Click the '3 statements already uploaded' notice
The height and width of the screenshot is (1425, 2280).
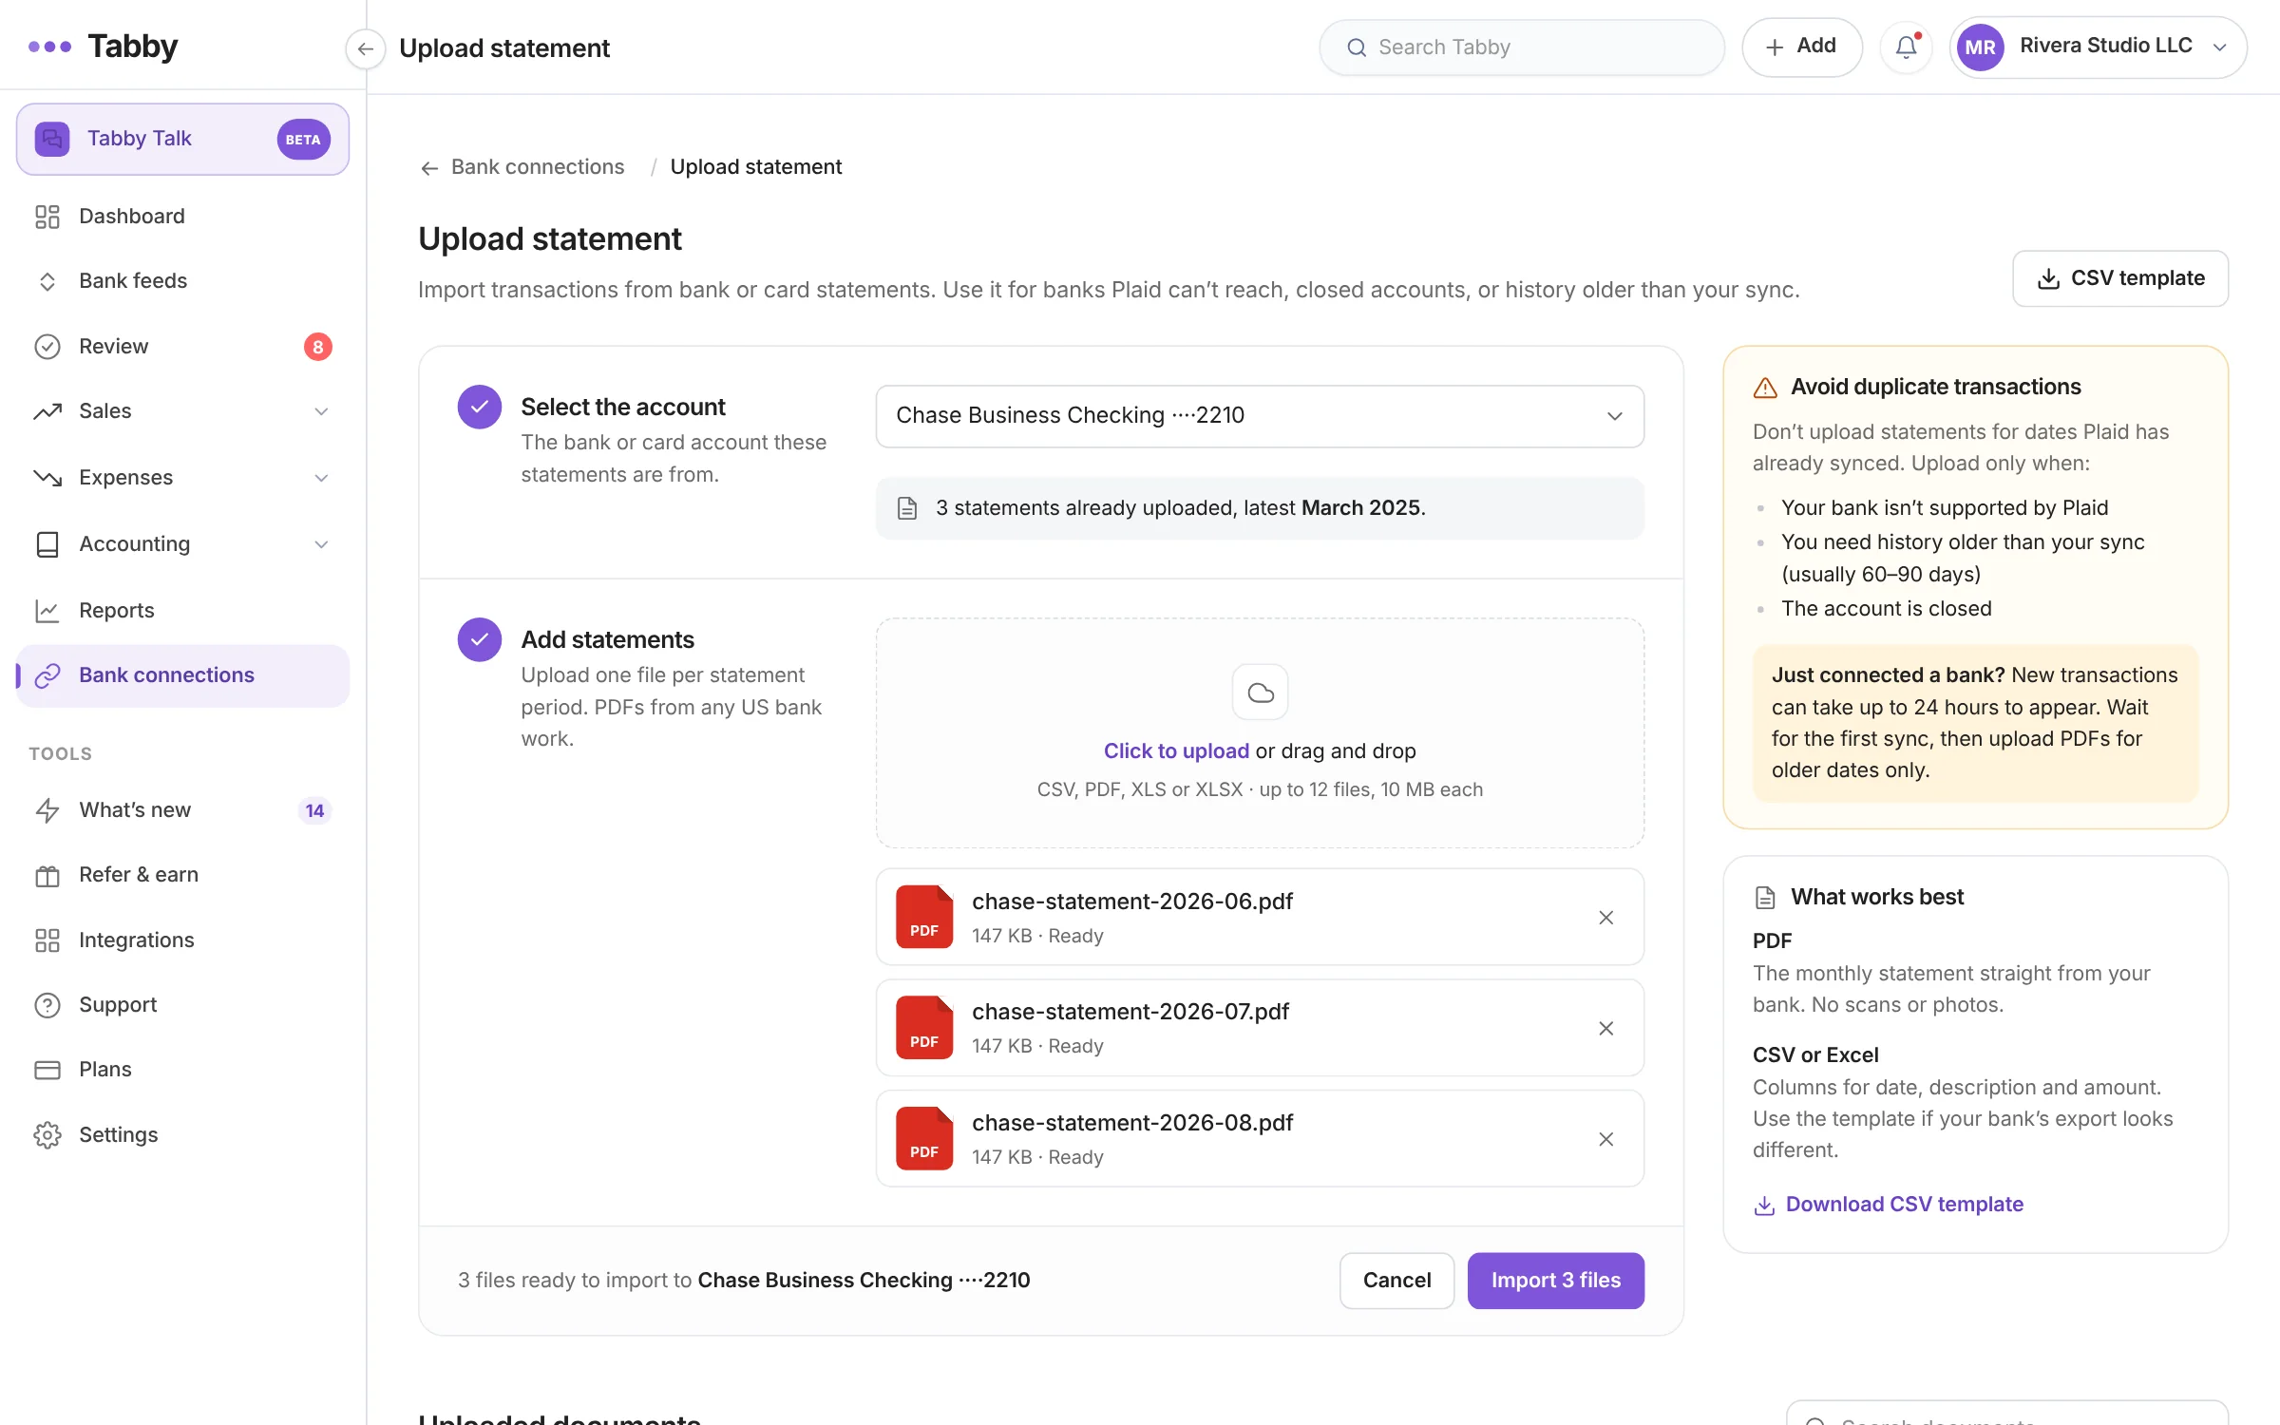(1260, 508)
